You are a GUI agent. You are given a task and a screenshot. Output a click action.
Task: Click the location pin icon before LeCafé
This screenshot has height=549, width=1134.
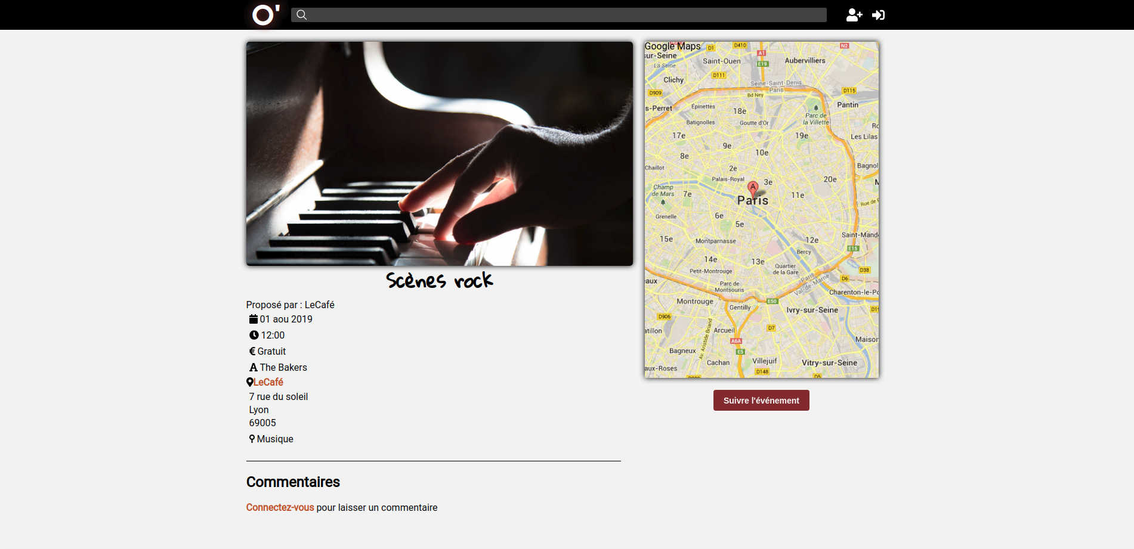pos(250,382)
